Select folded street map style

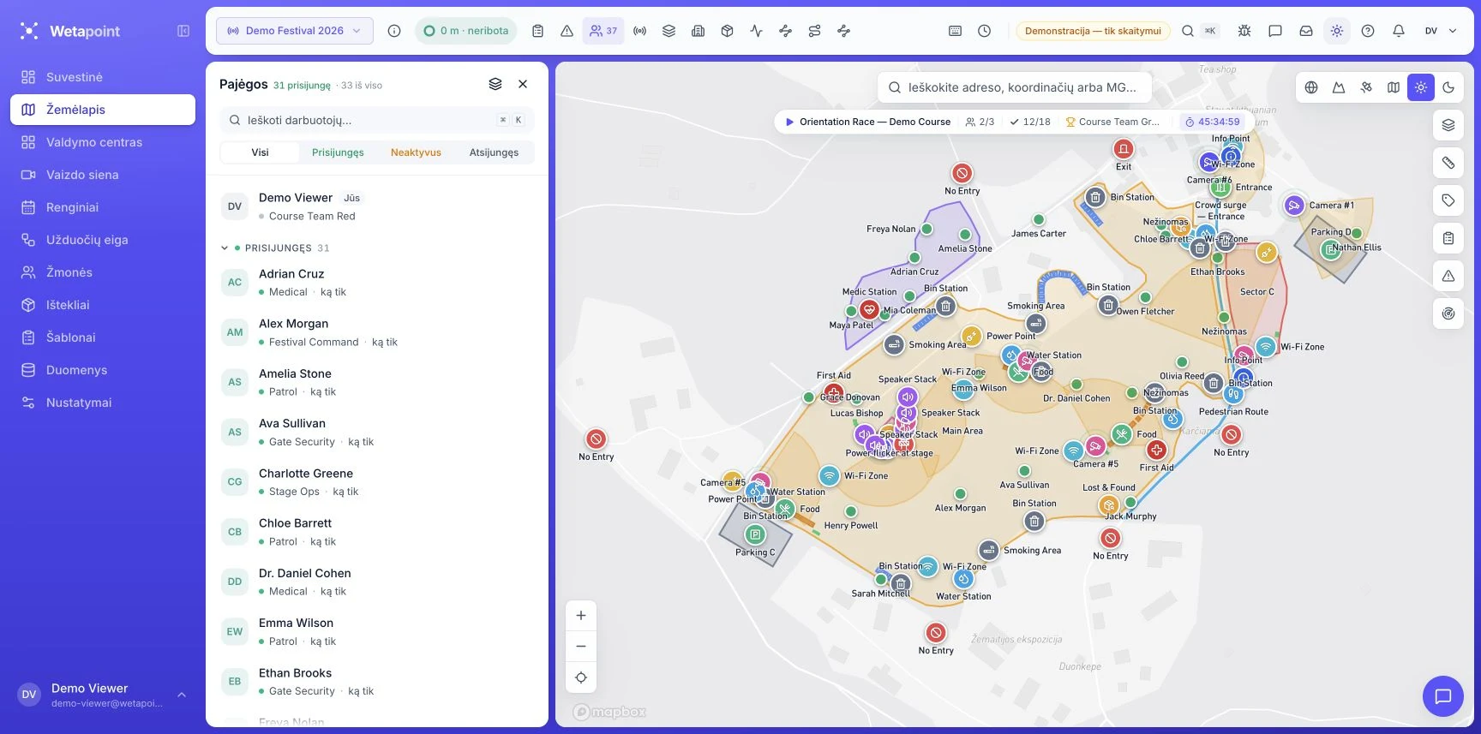(1394, 87)
